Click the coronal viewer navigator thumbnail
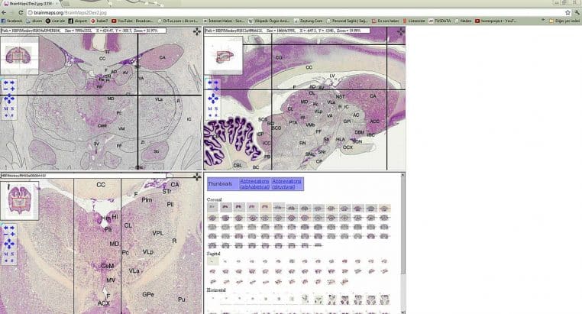 (19, 55)
